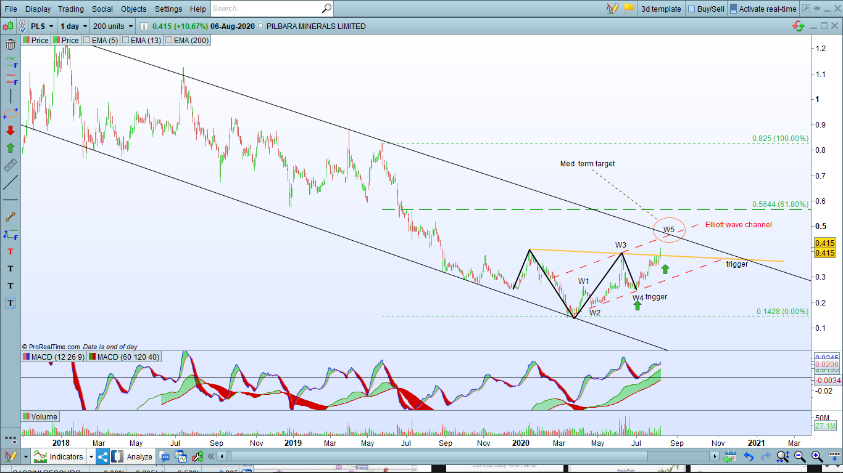Open the 1 day timeframe dropdown
Image resolution: width=843 pixels, height=473 pixels.
(73, 26)
